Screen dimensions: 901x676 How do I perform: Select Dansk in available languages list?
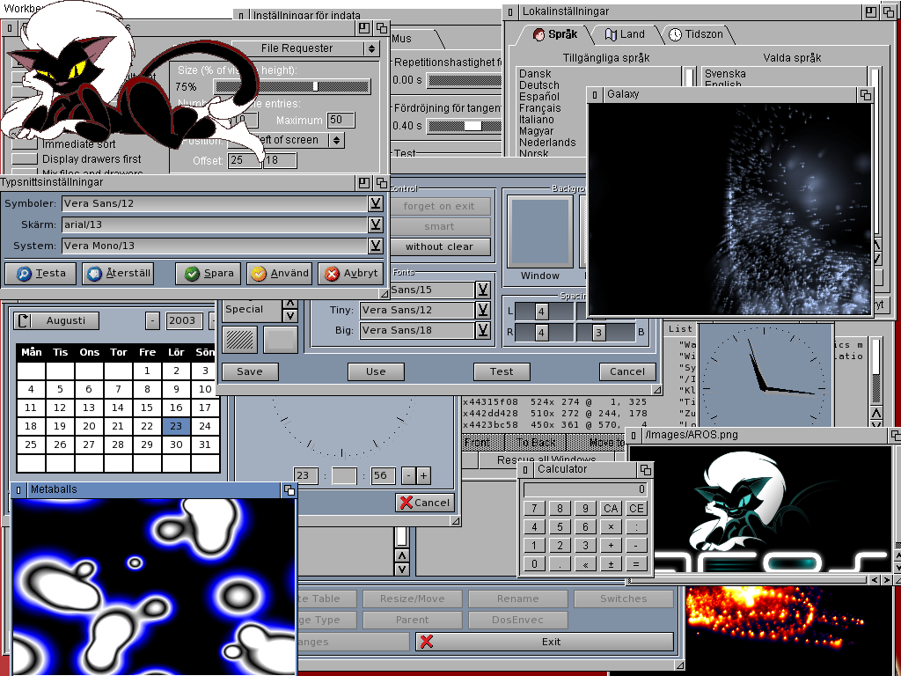[535, 74]
